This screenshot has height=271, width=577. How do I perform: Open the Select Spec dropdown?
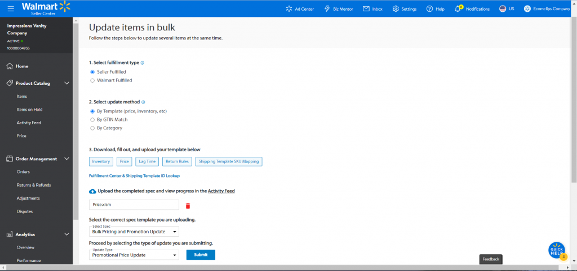(134, 231)
